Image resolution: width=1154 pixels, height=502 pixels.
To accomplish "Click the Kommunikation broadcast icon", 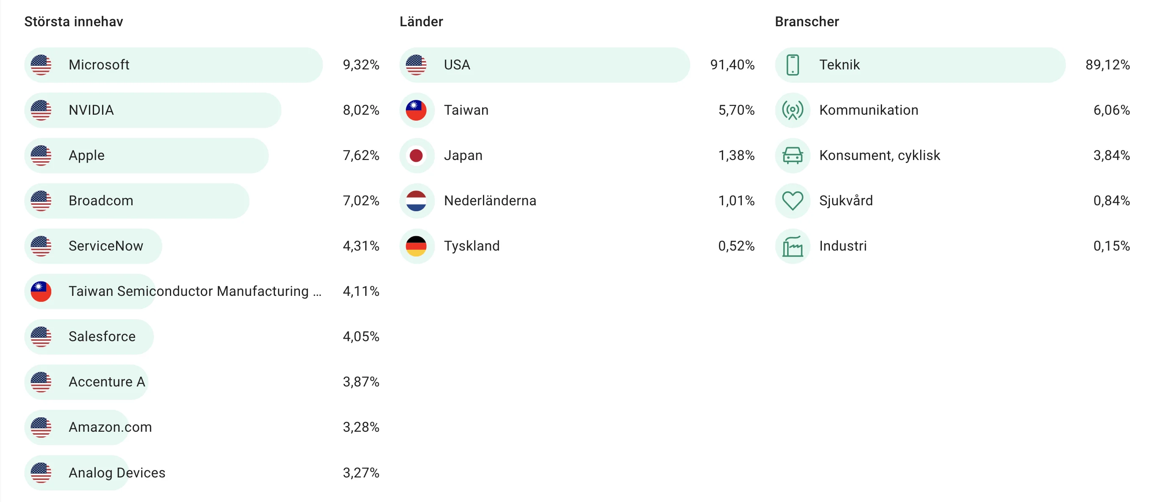I will tap(793, 110).
